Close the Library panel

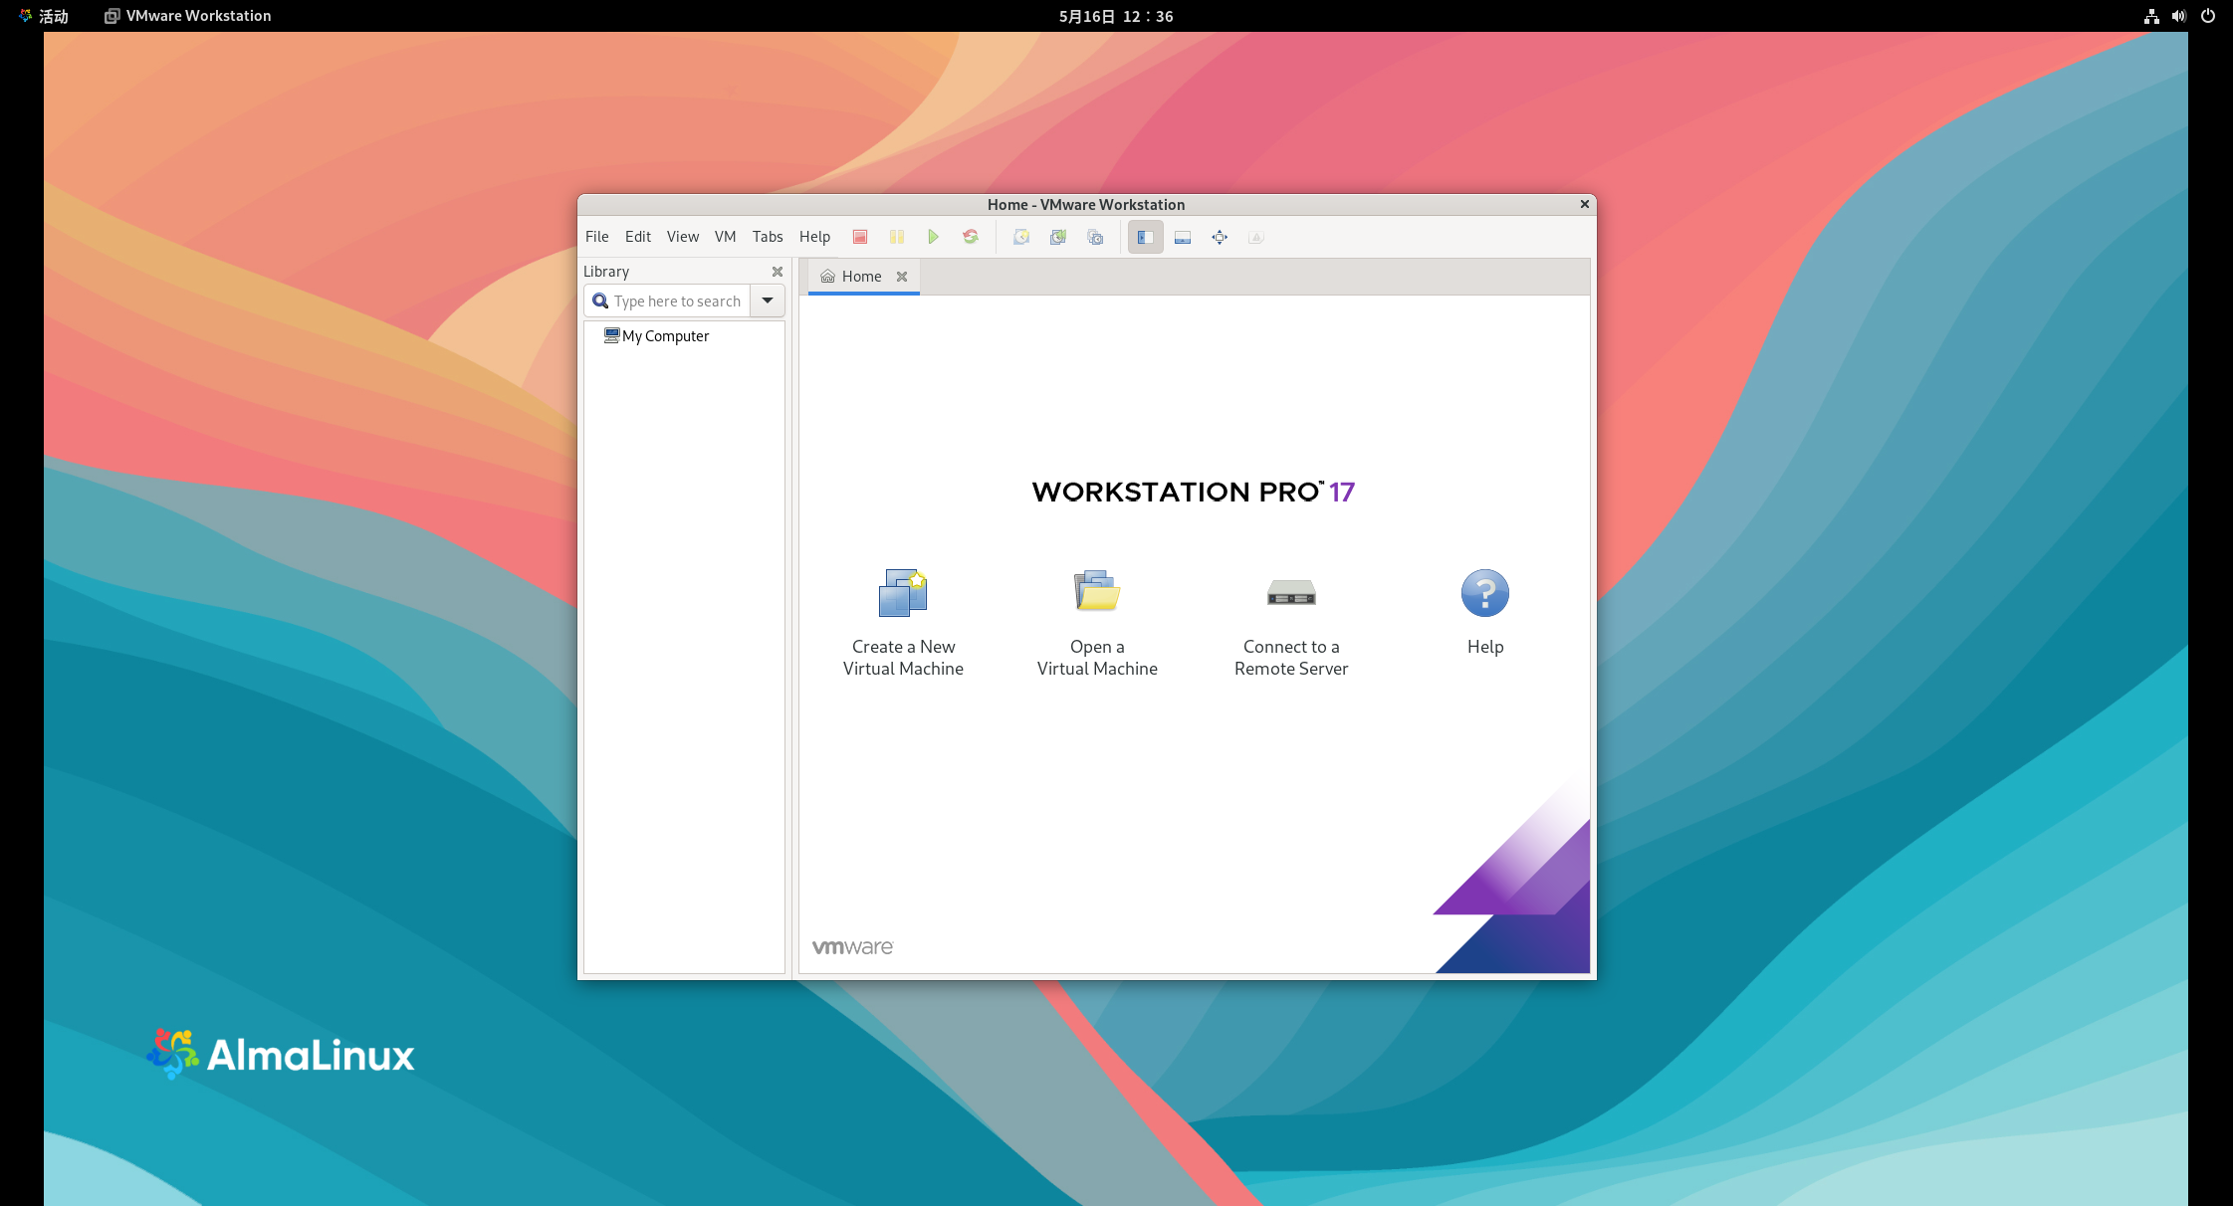coord(778,272)
